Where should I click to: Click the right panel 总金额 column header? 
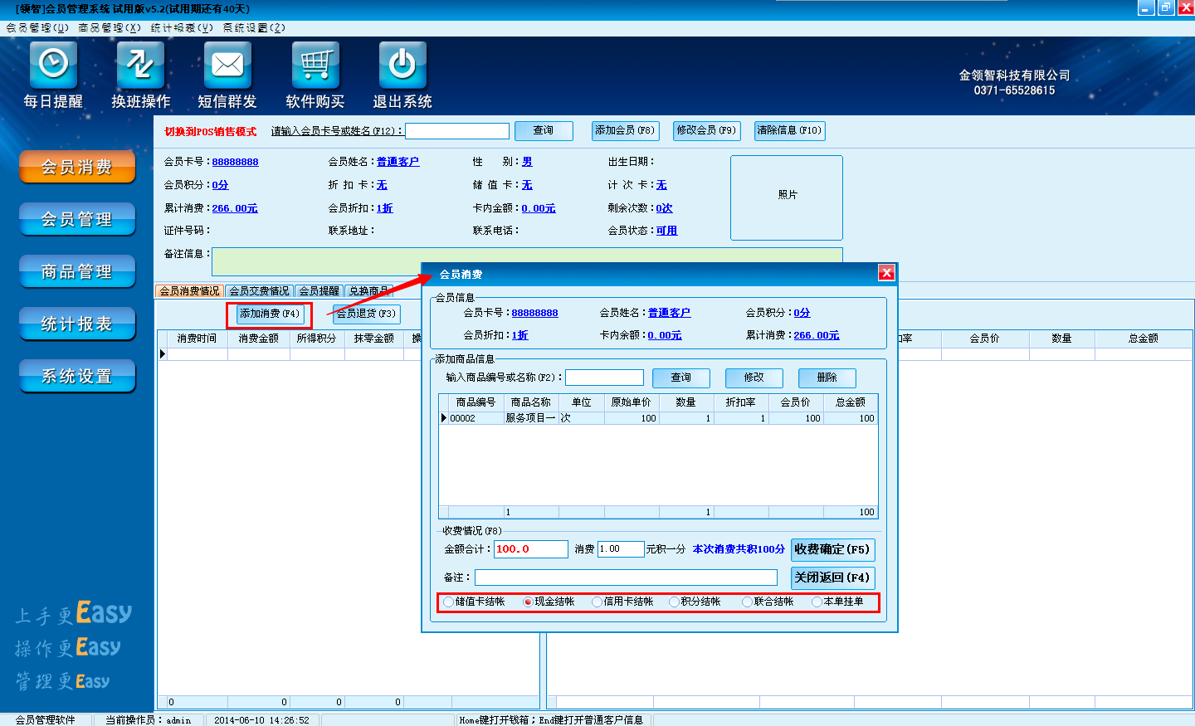click(x=1144, y=339)
